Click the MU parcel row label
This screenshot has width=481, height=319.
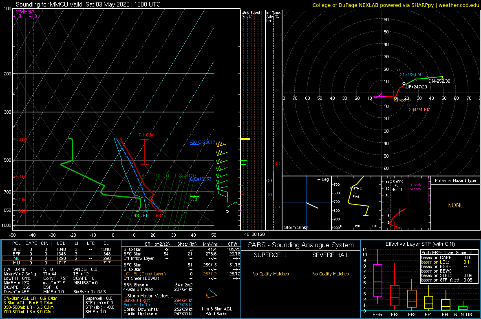[x=16, y=263]
